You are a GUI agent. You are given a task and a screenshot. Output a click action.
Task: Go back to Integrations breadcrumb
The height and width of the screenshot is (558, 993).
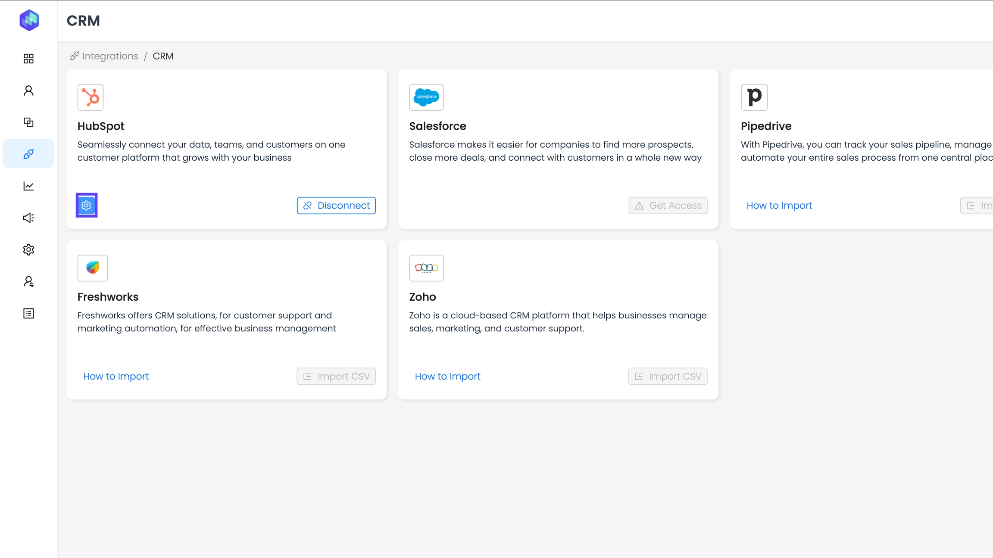pyautogui.click(x=110, y=56)
